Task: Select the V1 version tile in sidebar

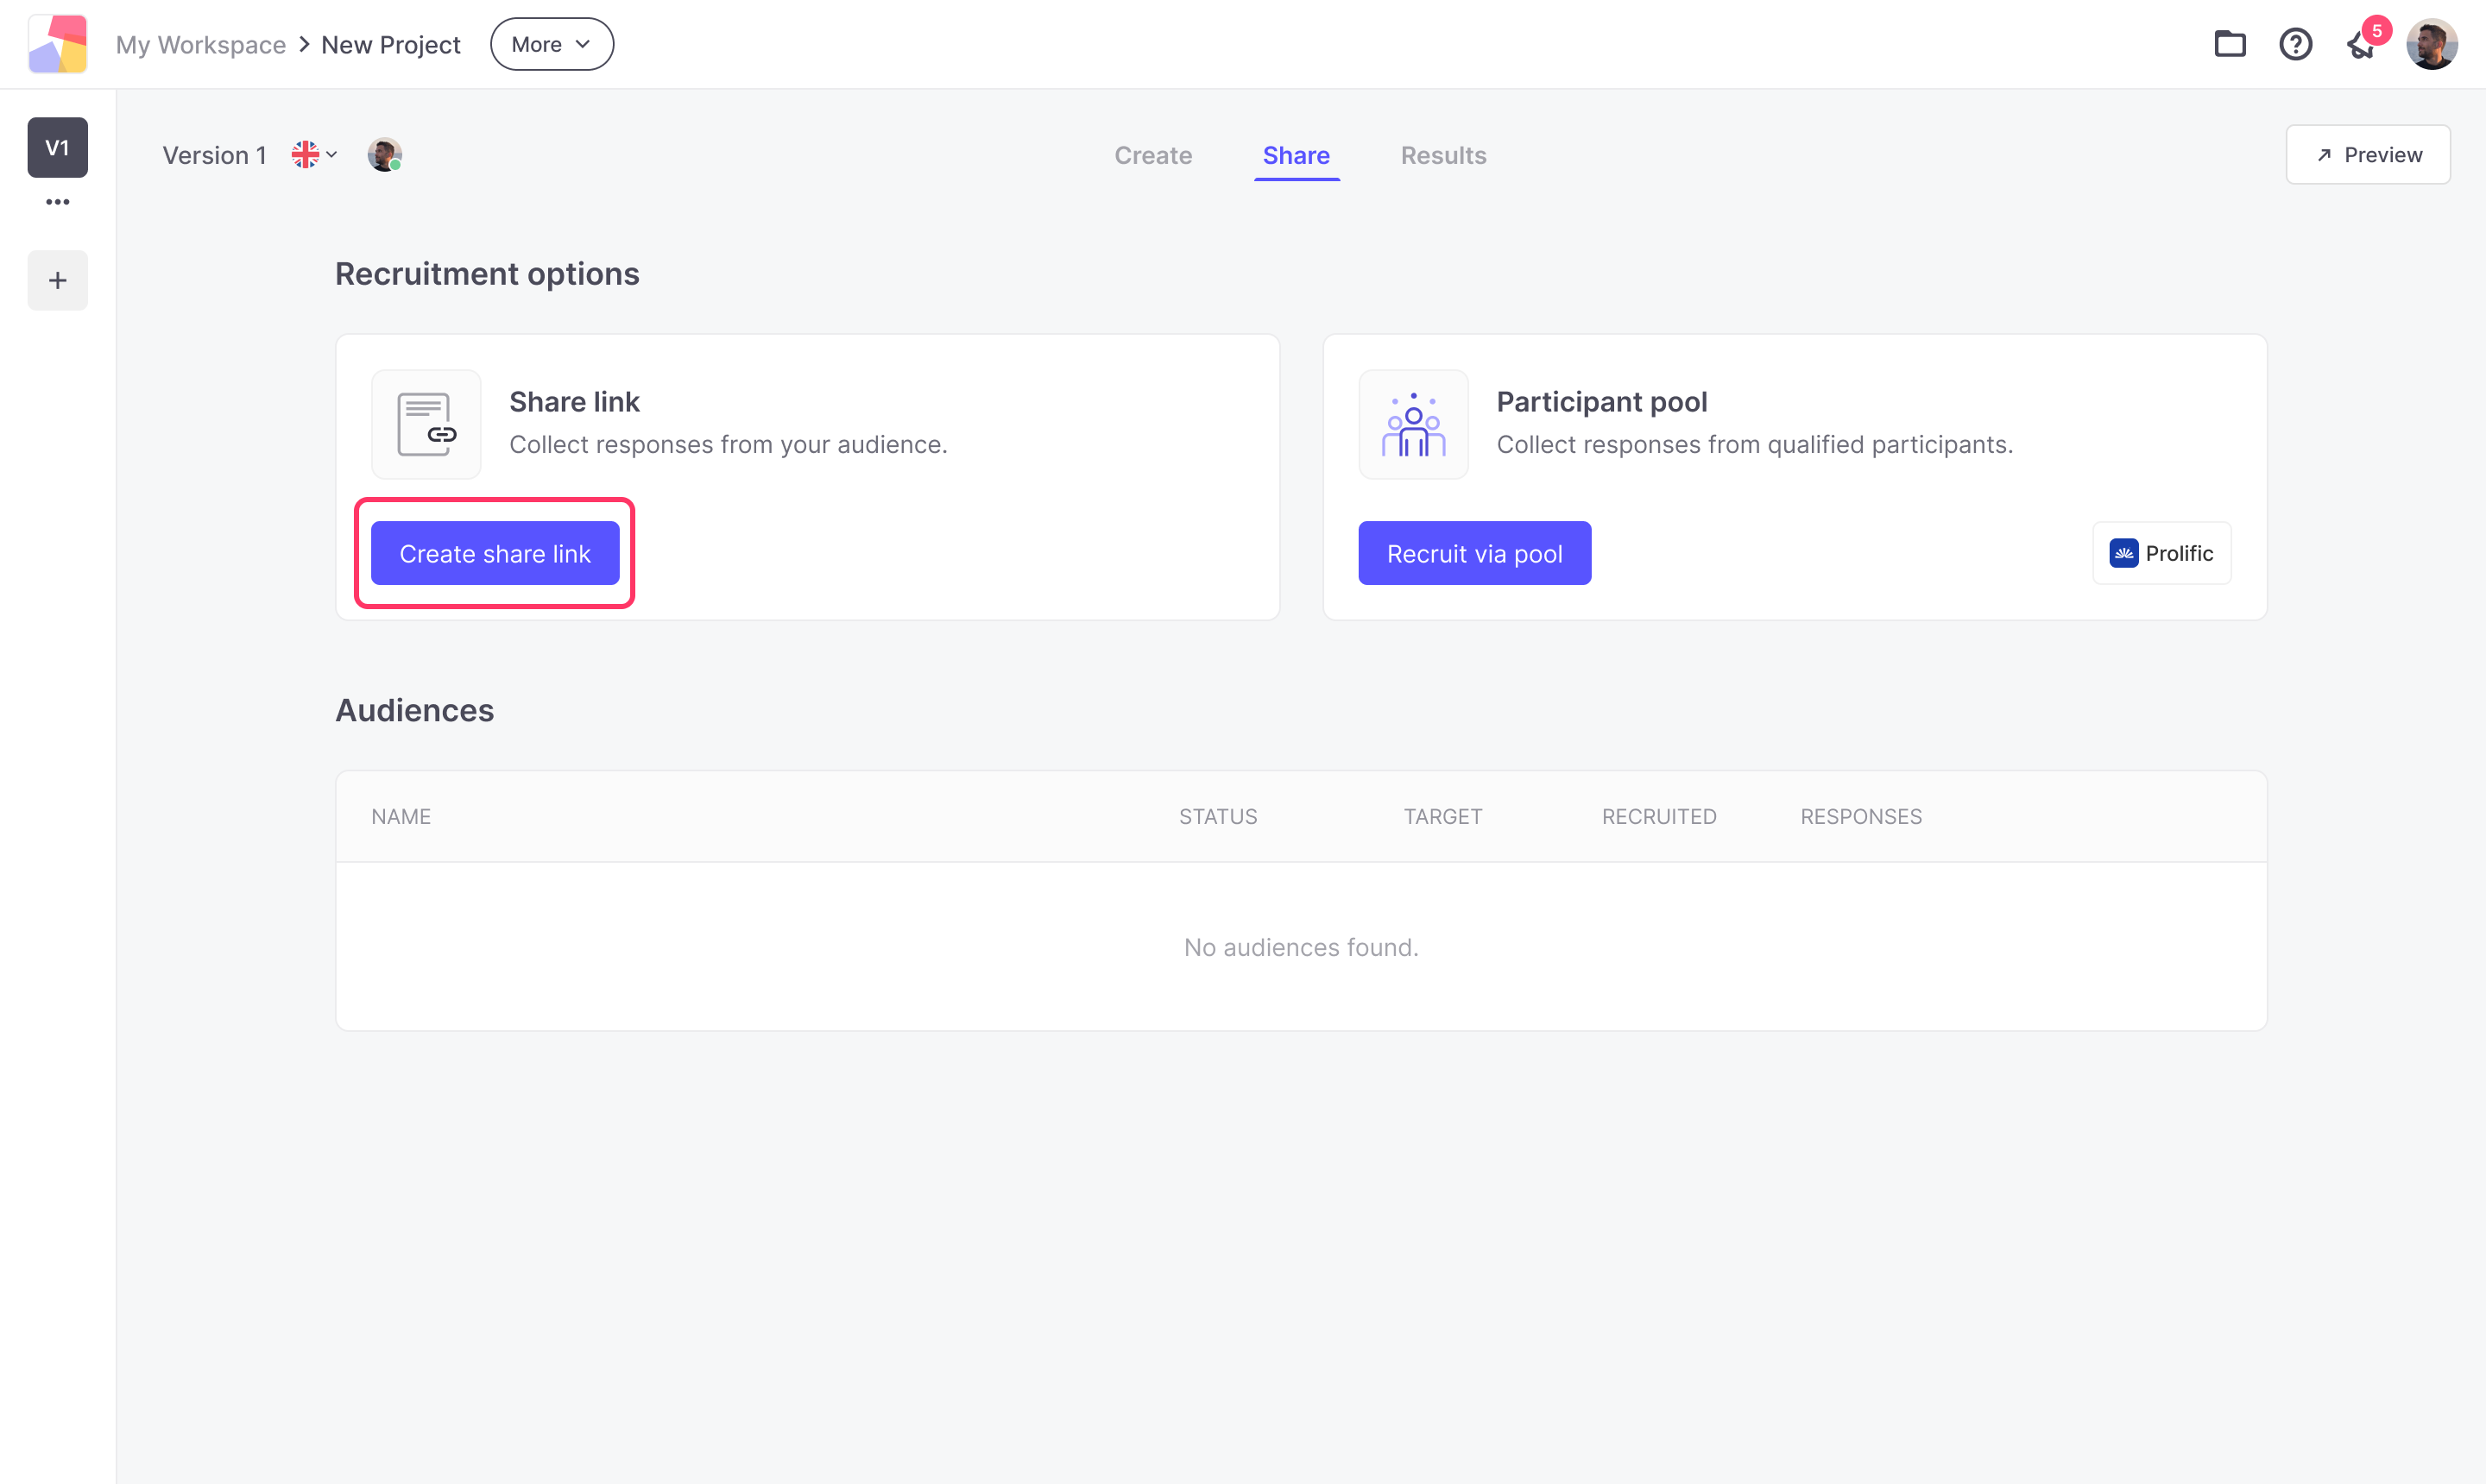Action: point(57,148)
